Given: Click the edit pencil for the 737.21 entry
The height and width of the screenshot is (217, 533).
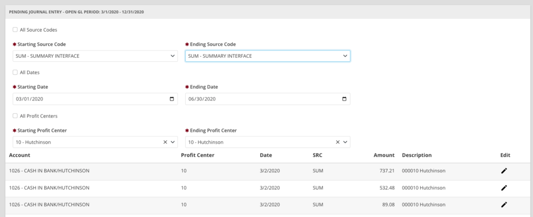Looking at the screenshot, I should pyautogui.click(x=503, y=171).
